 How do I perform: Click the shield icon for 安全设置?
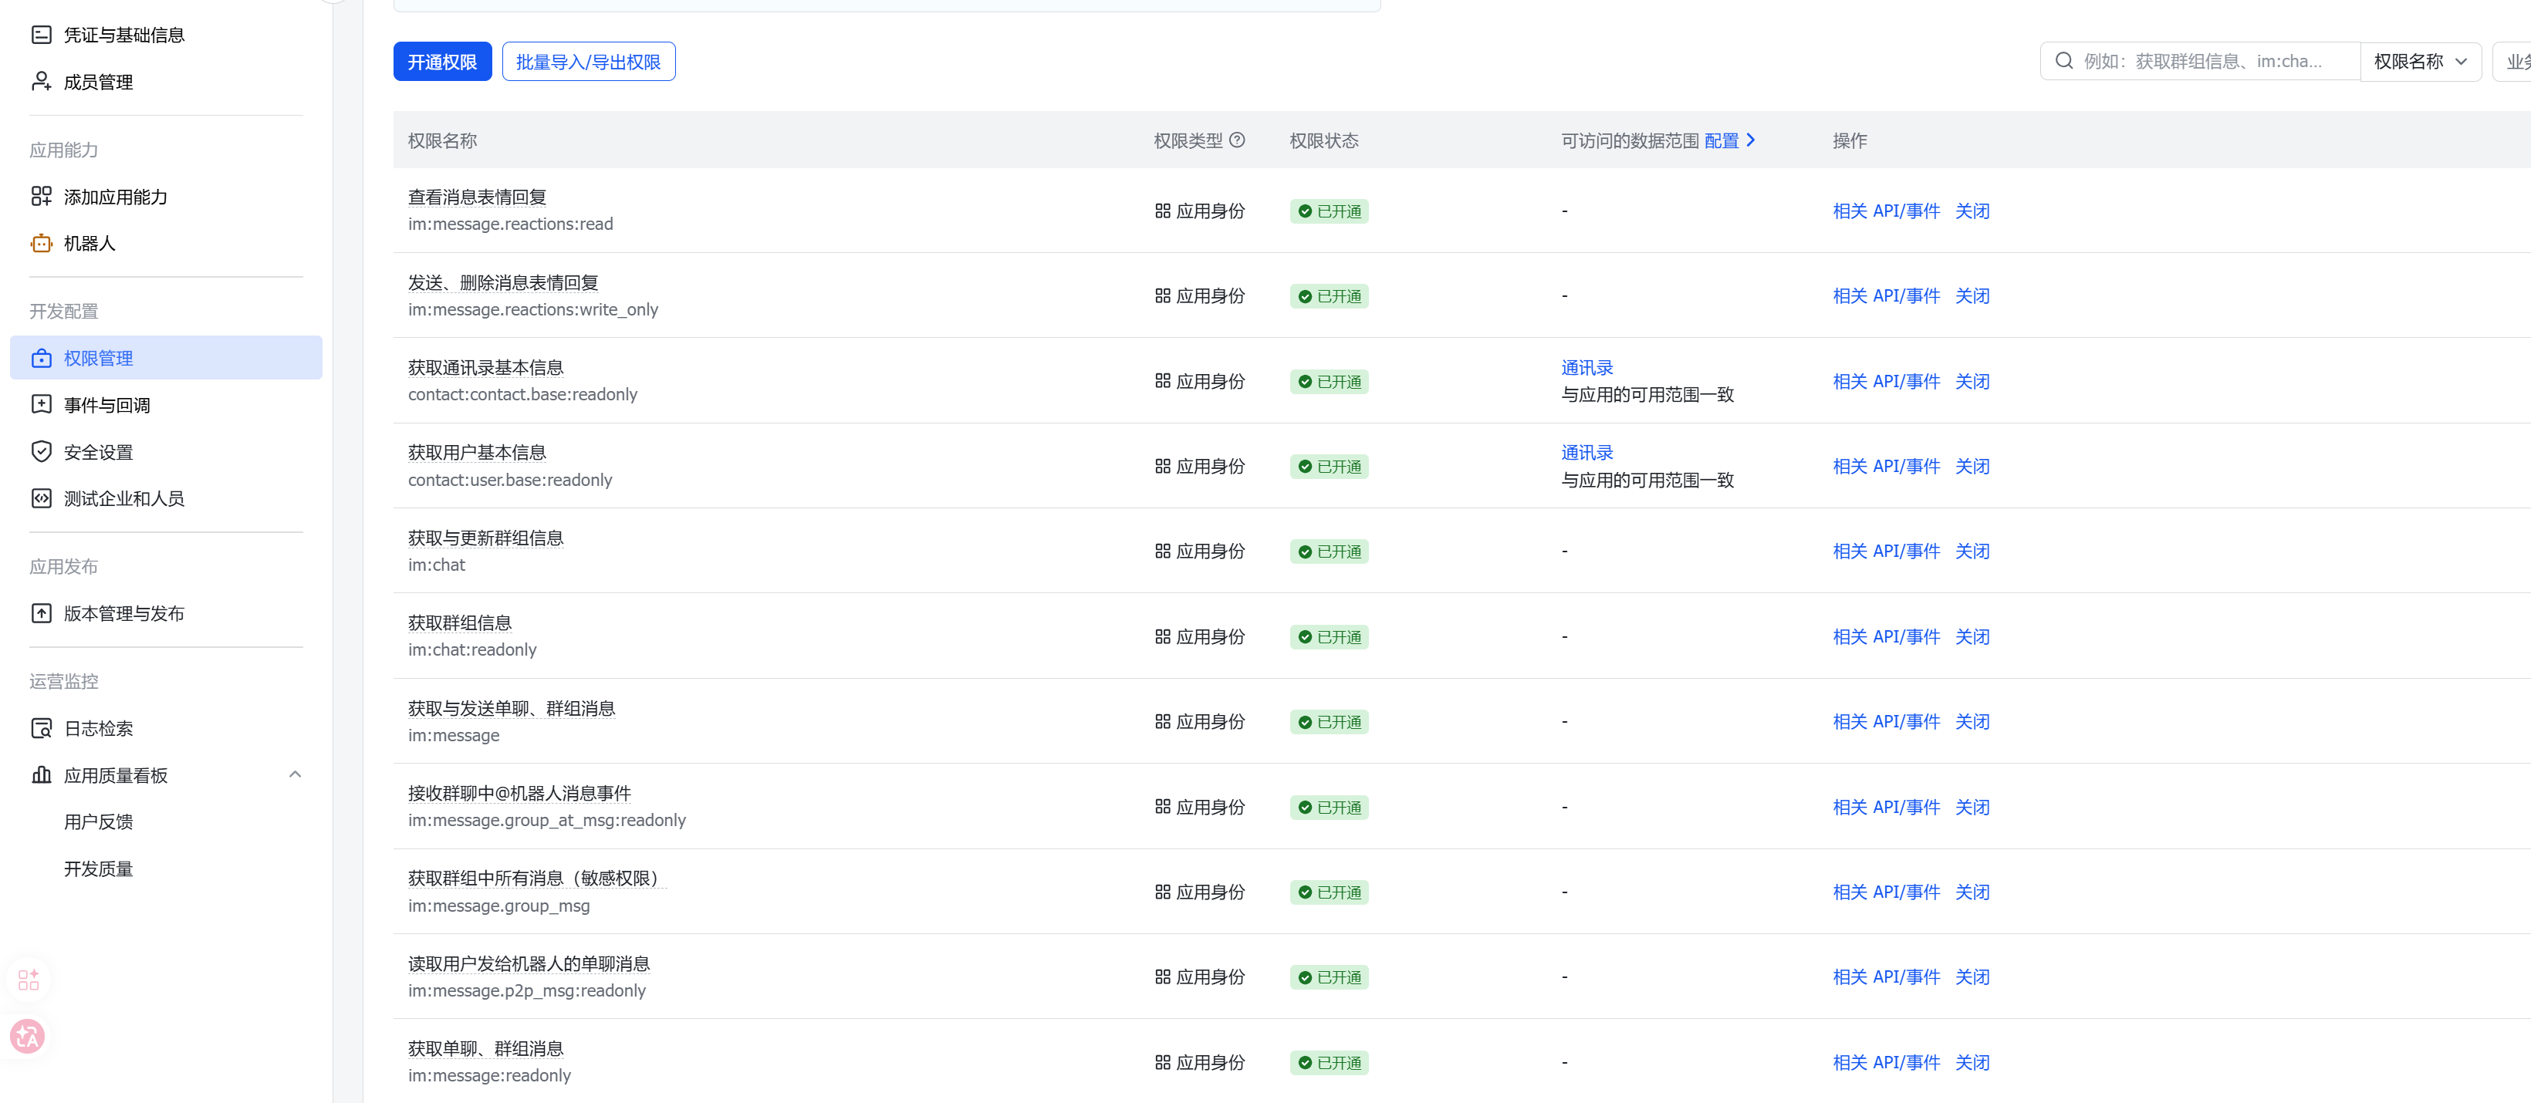[41, 452]
